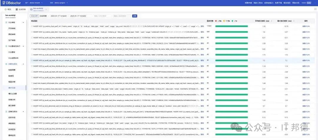
Task: Open SQL变更发布 in the sidebar
Action: click(x=13, y=58)
